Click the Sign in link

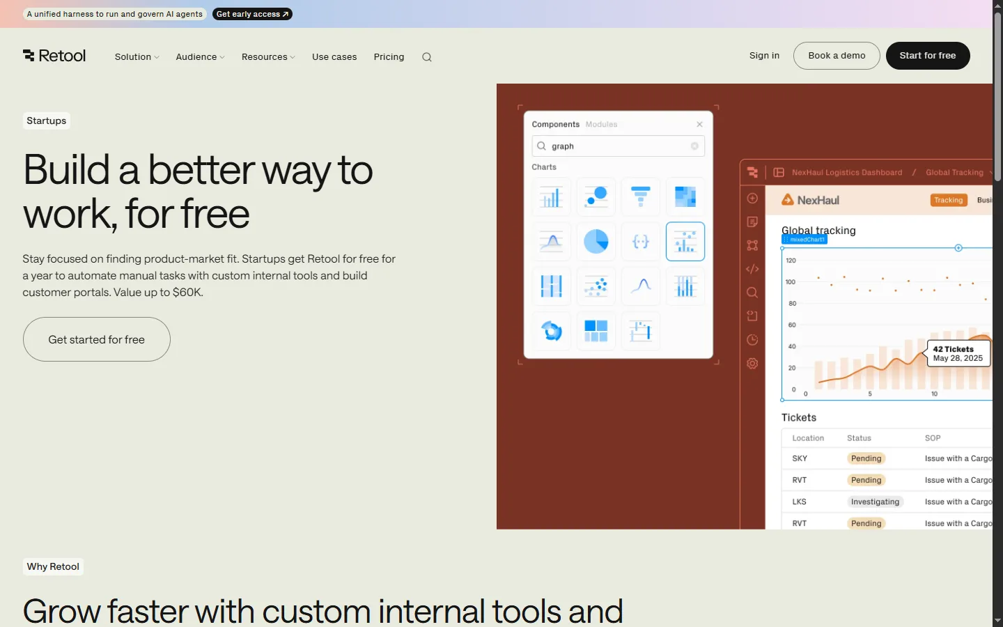coord(764,56)
